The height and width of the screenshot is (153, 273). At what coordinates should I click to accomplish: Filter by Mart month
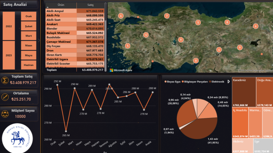pyautogui.click(x=28, y=36)
